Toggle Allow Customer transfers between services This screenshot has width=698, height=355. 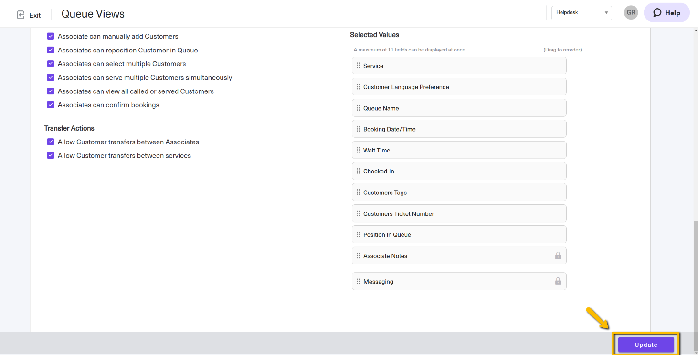(51, 156)
